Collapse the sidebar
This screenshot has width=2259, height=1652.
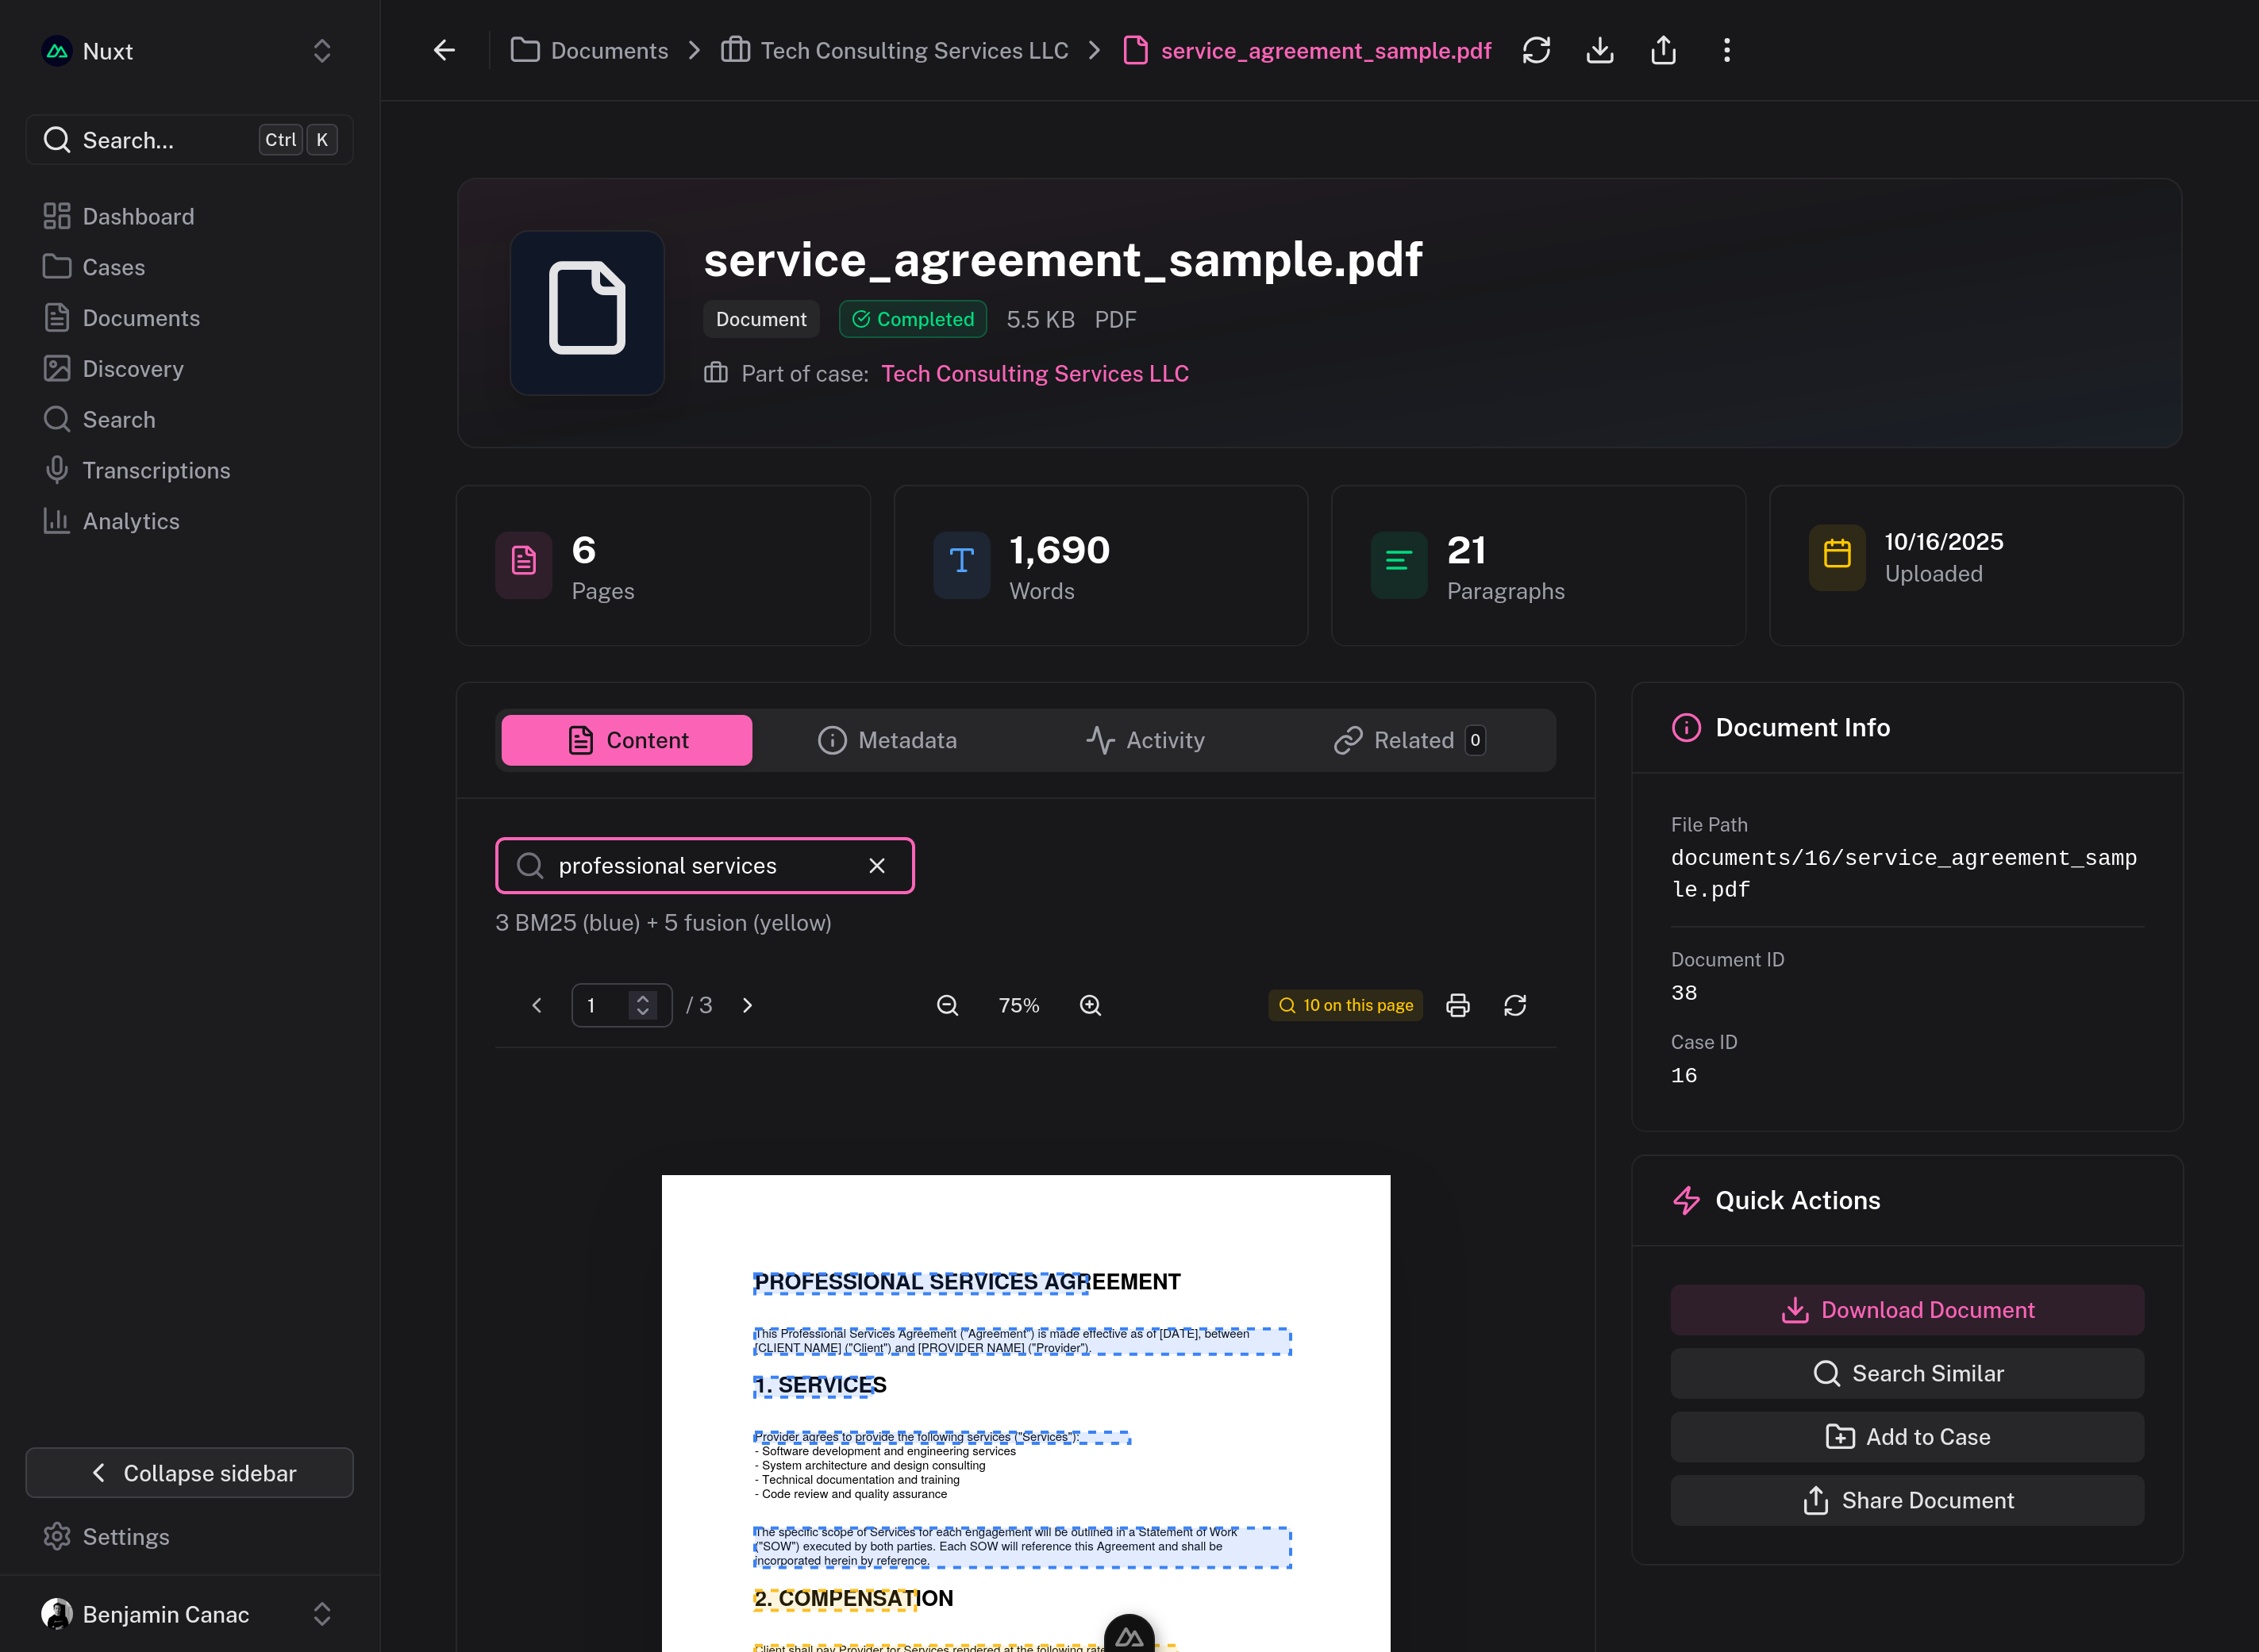189,1473
